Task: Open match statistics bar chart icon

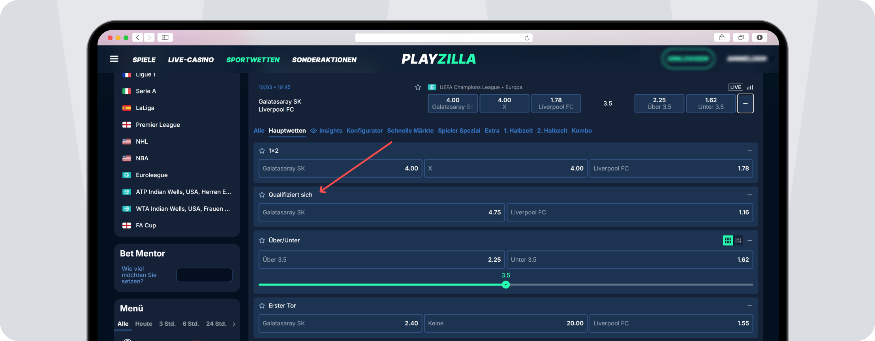Action: tap(750, 87)
